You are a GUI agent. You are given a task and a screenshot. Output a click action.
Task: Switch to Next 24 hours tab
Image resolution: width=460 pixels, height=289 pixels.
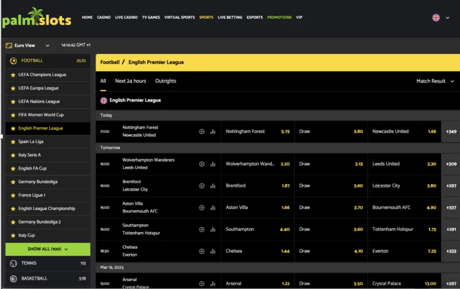click(x=131, y=81)
